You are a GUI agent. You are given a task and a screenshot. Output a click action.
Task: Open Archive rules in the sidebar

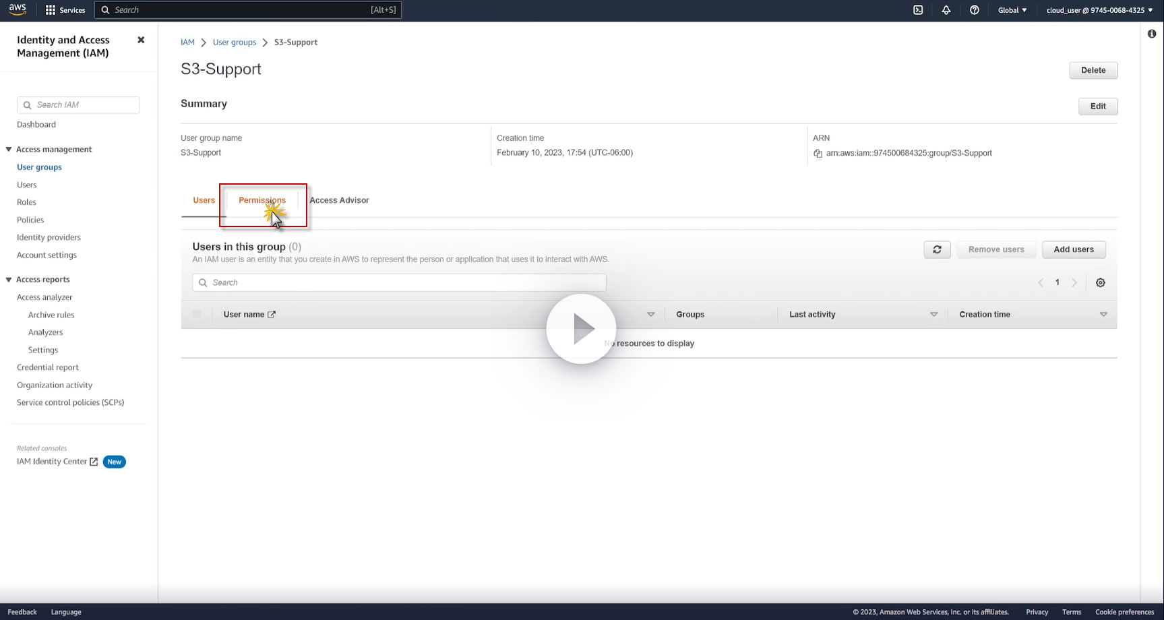(51, 315)
